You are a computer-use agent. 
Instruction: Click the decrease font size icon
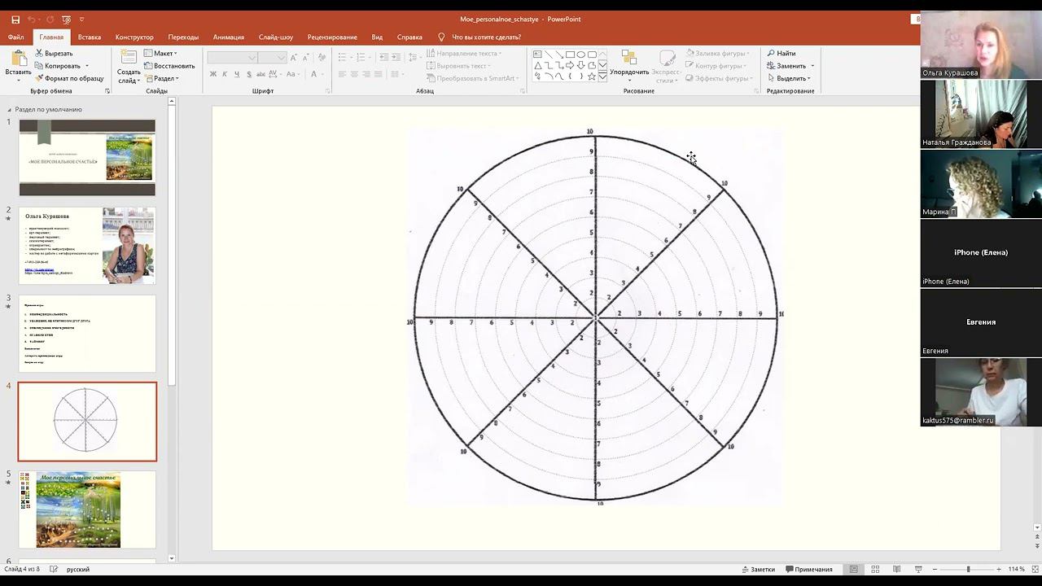[x=306, y=57]
